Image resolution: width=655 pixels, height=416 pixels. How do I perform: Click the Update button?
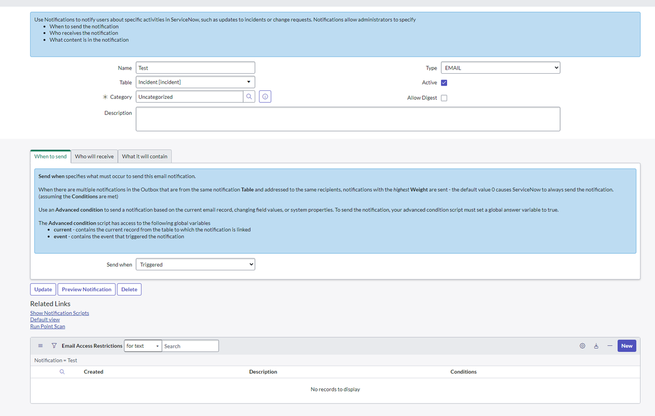pos(43,289)
